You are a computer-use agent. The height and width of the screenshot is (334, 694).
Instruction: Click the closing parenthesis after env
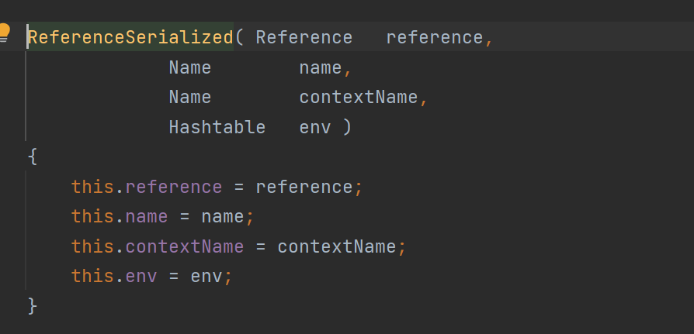tap(346, 126)
